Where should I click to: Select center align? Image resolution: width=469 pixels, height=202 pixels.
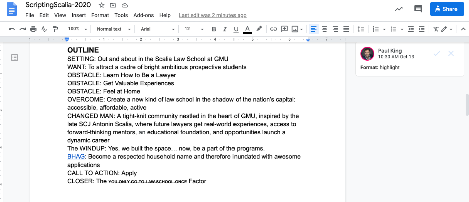325,29
